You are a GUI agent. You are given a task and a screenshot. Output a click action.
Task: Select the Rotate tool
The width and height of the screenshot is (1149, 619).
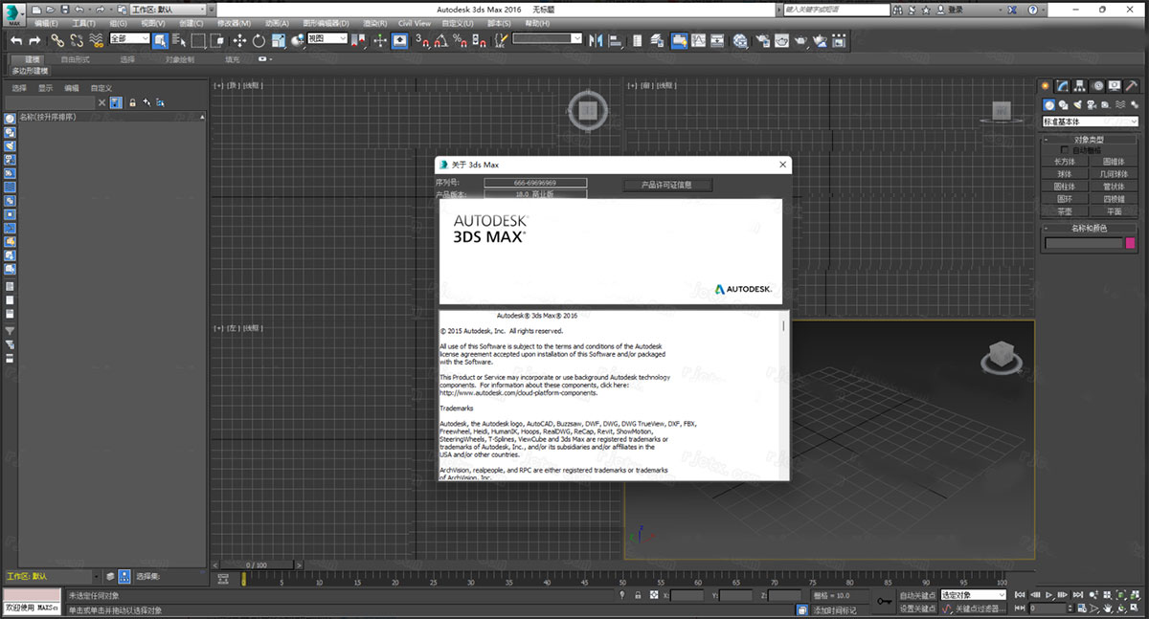pyautogui.click(x=259, y=41)
